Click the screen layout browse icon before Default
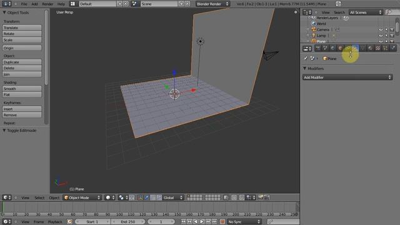Image resolution: width=400 pixels, height=225 pixels. (73, 4)
